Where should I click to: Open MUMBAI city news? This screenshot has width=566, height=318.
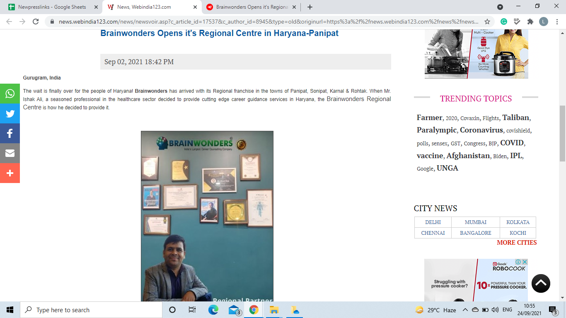click(x=476, y=222)
